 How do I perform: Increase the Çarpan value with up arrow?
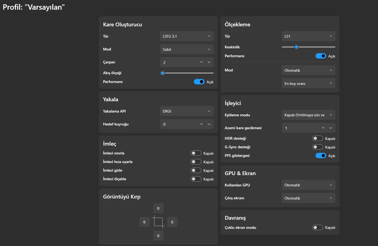tap(201, 62)
